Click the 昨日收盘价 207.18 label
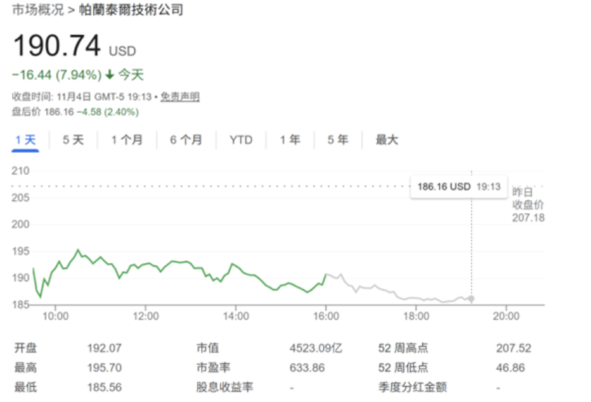591x402 pixels. click(x=528, y=204)
